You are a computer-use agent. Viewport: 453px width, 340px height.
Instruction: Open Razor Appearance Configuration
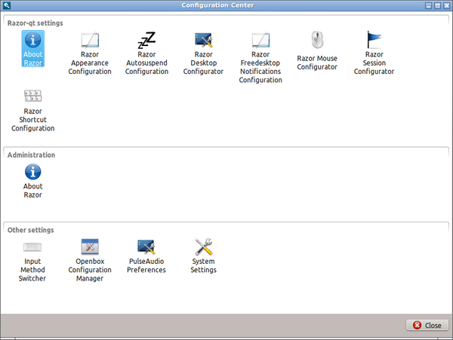(x=90, y=54)
